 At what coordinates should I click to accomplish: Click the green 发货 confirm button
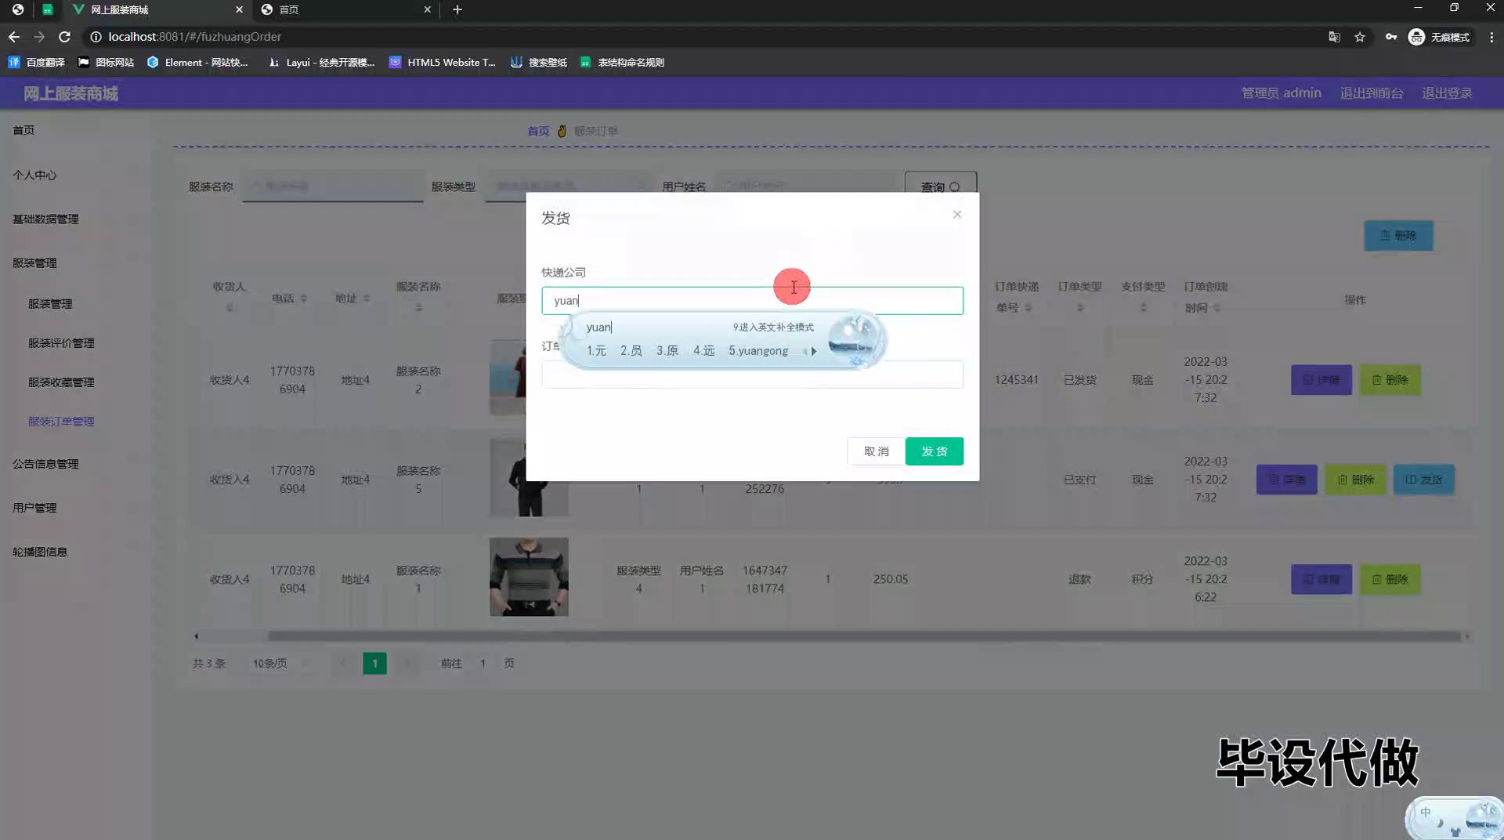click(x=934, y=451)
